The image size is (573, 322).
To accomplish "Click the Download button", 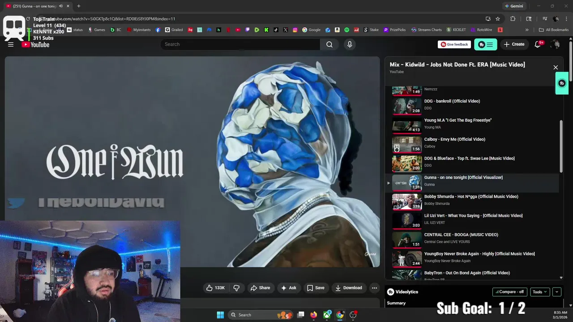I will click(x=348, y=288).
